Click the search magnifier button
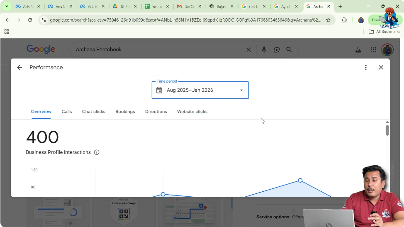 pos(289,50)
